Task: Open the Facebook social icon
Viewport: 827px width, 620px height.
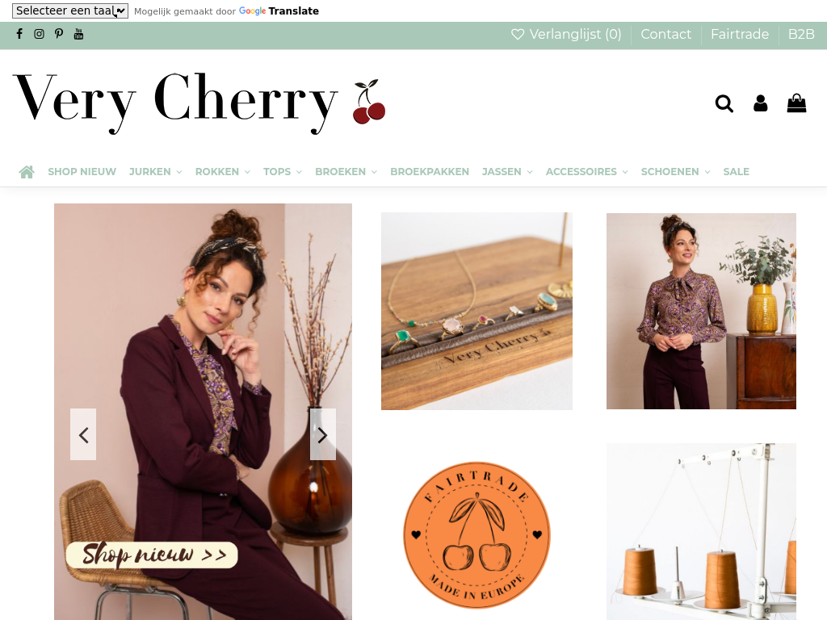Action: point(19,34)
